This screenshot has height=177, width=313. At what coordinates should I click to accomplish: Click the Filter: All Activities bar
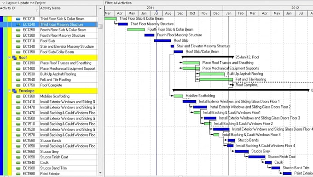(209, 3)
